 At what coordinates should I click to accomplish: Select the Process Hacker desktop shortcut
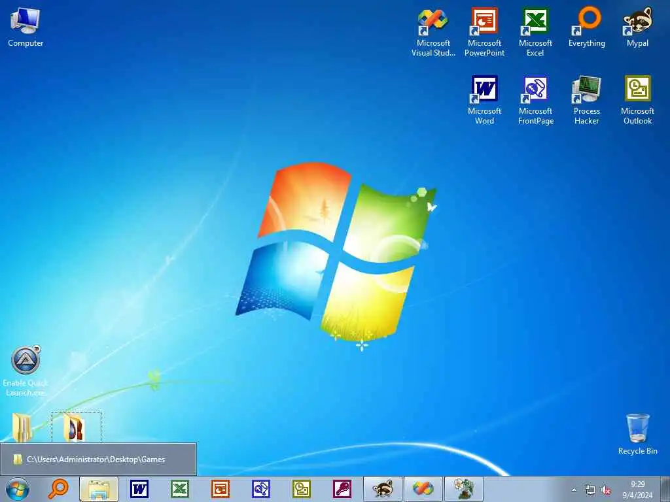pos(587,100)
